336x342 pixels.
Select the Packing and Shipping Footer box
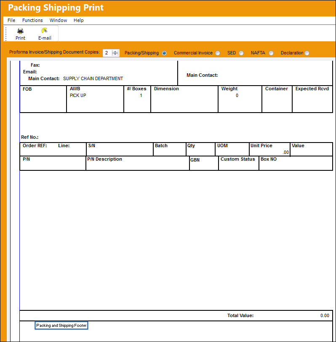61,326
